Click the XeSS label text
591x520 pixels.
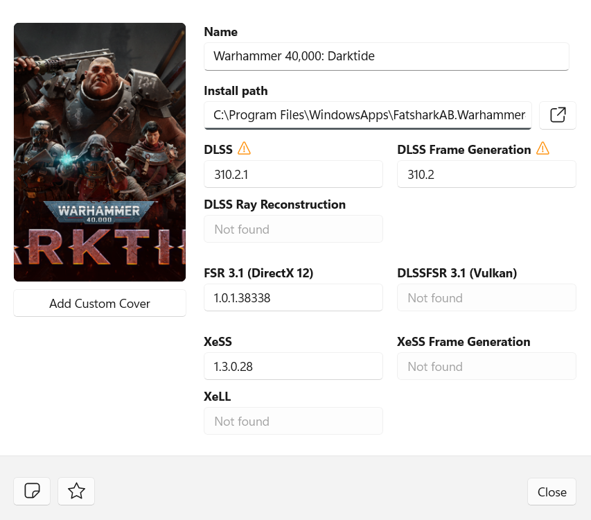[x=218, y=342]
